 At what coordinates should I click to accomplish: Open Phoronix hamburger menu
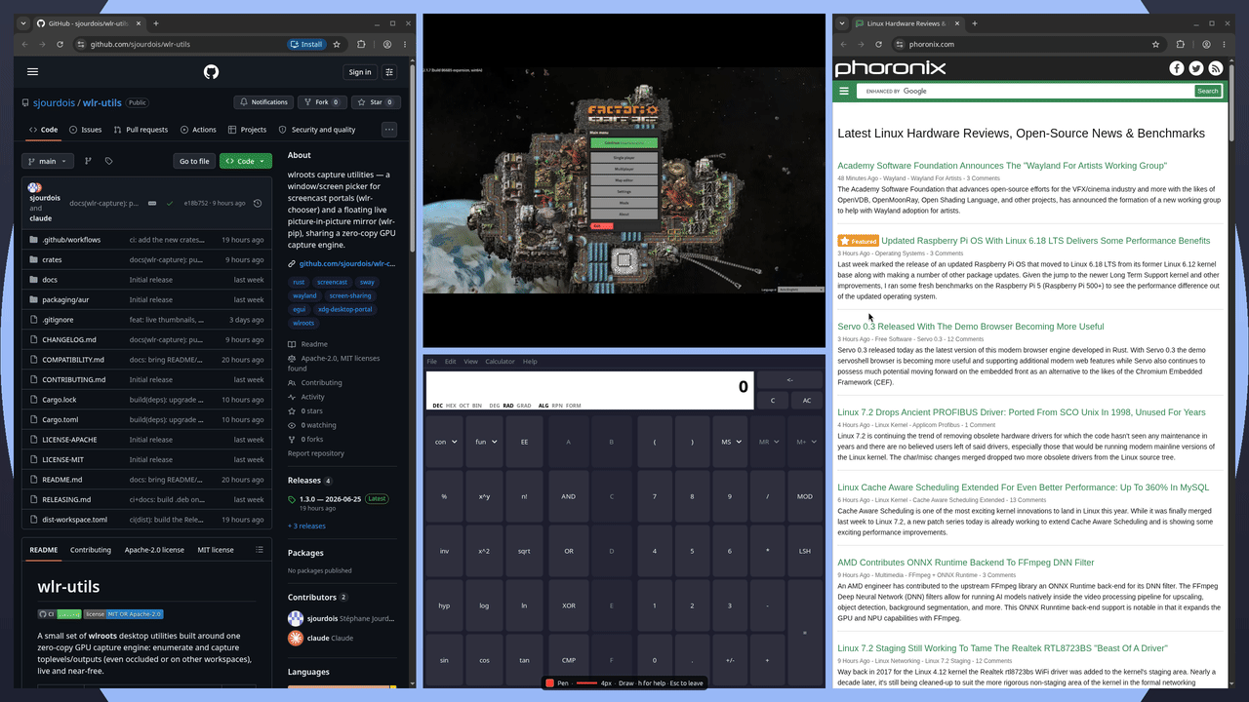coord(844,91)
